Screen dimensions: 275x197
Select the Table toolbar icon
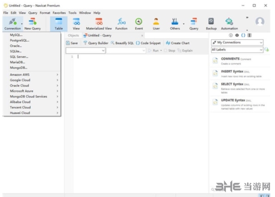(59, 24)
